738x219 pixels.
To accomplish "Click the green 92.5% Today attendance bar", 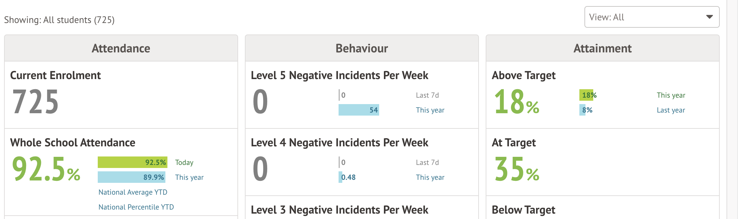I will (132, 162).
